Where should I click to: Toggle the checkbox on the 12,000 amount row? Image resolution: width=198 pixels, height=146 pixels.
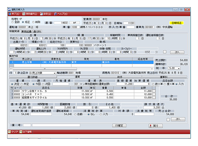tap(154, 94)
